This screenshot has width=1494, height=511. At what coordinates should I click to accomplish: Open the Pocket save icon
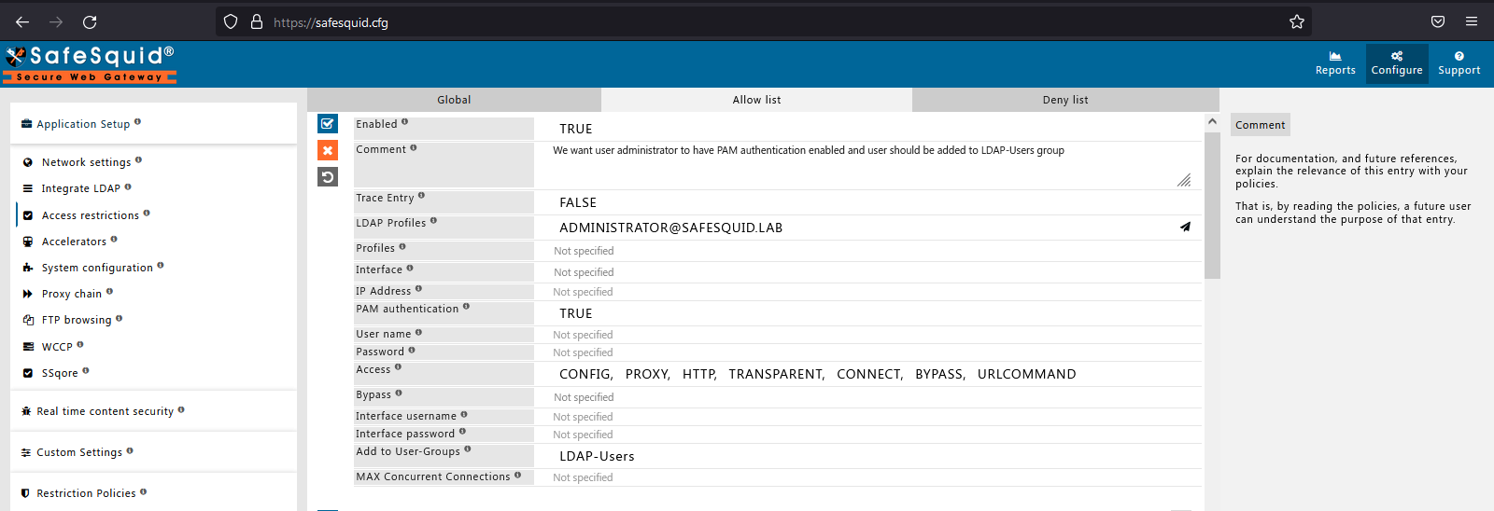tap(1438, 21)
